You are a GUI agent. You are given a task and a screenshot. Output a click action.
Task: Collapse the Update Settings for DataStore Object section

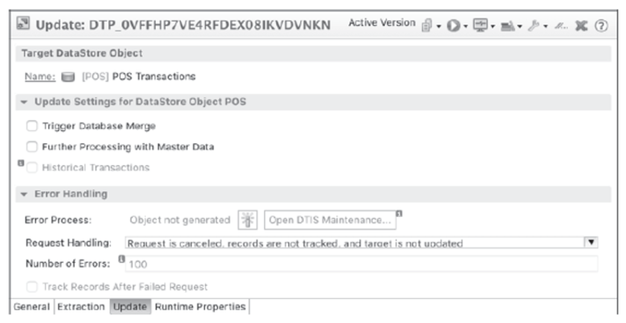(x=24, y=102)
